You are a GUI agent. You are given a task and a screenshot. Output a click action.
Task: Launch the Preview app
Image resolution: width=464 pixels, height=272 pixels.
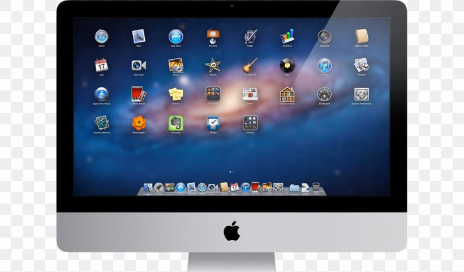pos(362,66)
